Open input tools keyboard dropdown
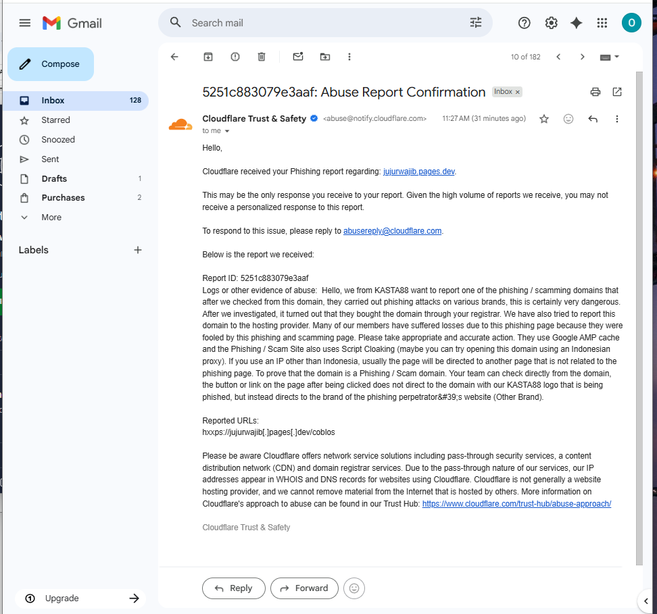This screenshot has width=657, height=614. coord(609,57)
